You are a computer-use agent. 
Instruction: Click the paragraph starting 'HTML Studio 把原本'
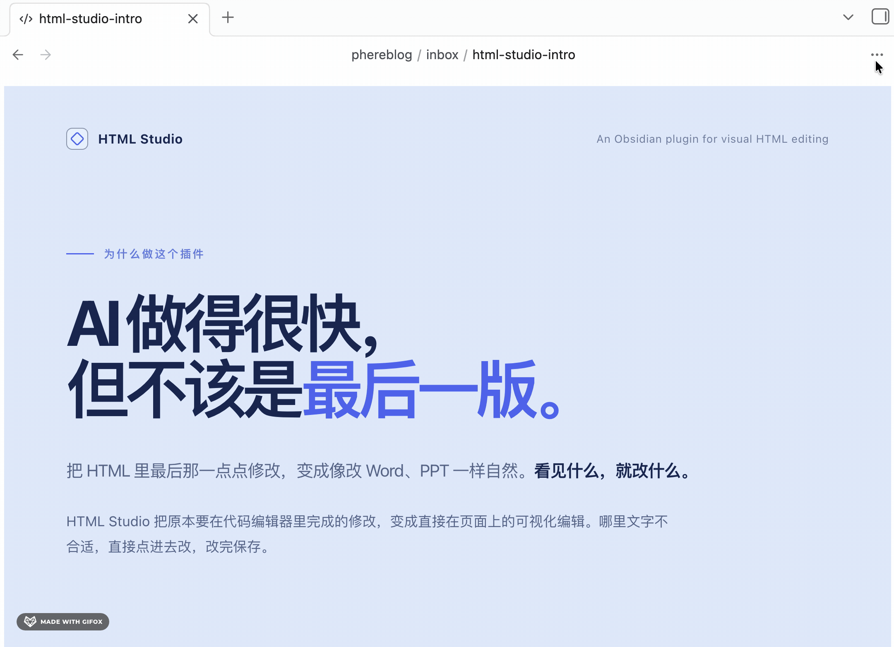pyautogui.click(x=367, y=534)
